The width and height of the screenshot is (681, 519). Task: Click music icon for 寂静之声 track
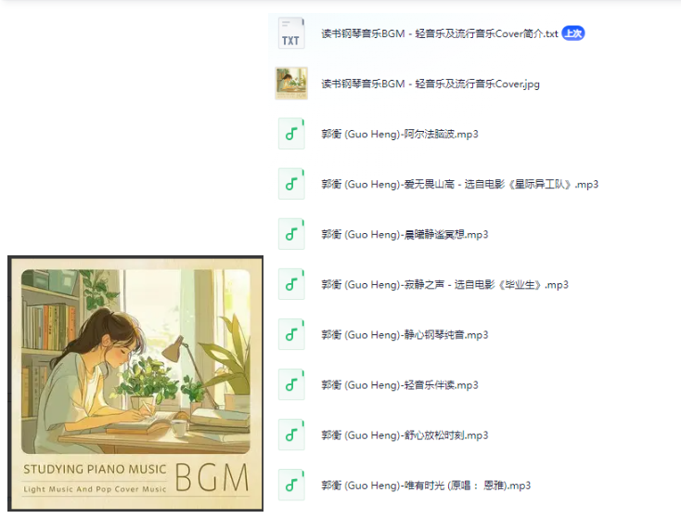[x=291, y=284]
